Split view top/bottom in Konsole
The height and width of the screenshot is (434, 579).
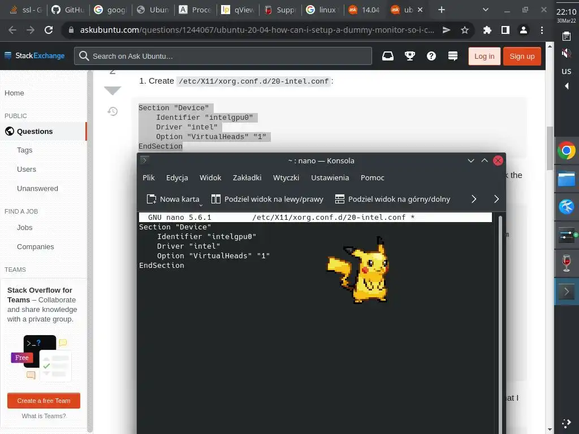[x=392, y=199]
